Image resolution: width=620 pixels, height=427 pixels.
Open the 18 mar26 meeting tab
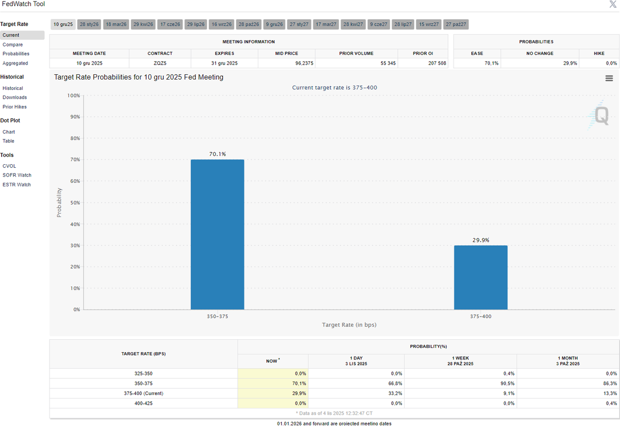pos(116,24)
